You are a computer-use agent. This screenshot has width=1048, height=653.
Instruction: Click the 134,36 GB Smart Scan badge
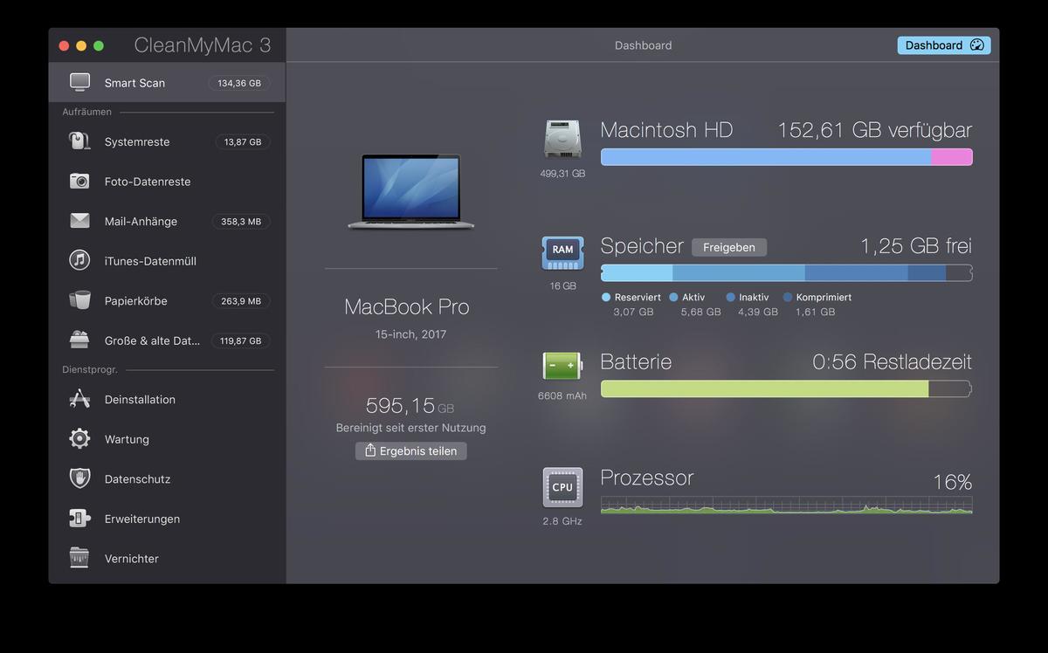tap(239, 83)
